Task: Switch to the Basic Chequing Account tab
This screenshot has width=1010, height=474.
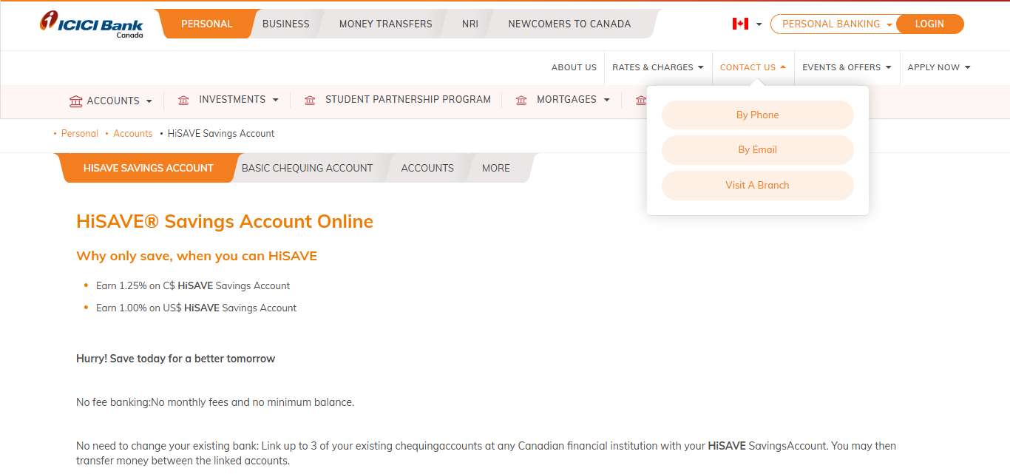Action: click(x=307, y=168)
